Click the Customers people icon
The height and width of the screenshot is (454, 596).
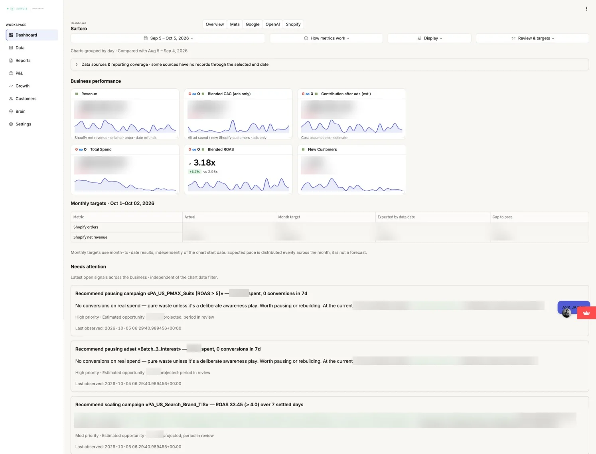11,99
